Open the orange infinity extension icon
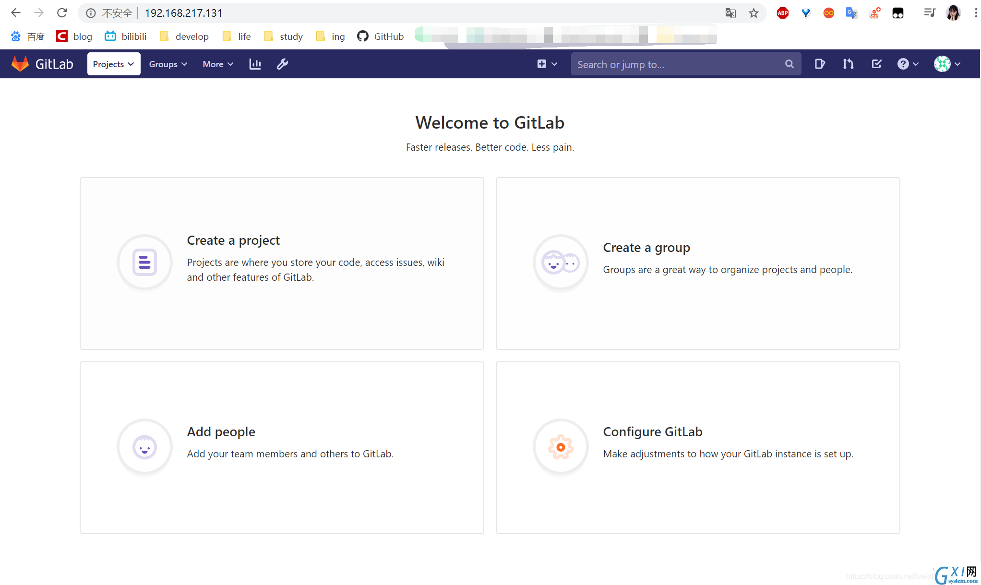This screenshot has width=981, height=585. (x=829, y=13)
